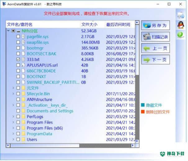The height and width of the screenshot is (161, 188).
Task: Check the Program Files (x86) checkbox
Action: (18, 128)
